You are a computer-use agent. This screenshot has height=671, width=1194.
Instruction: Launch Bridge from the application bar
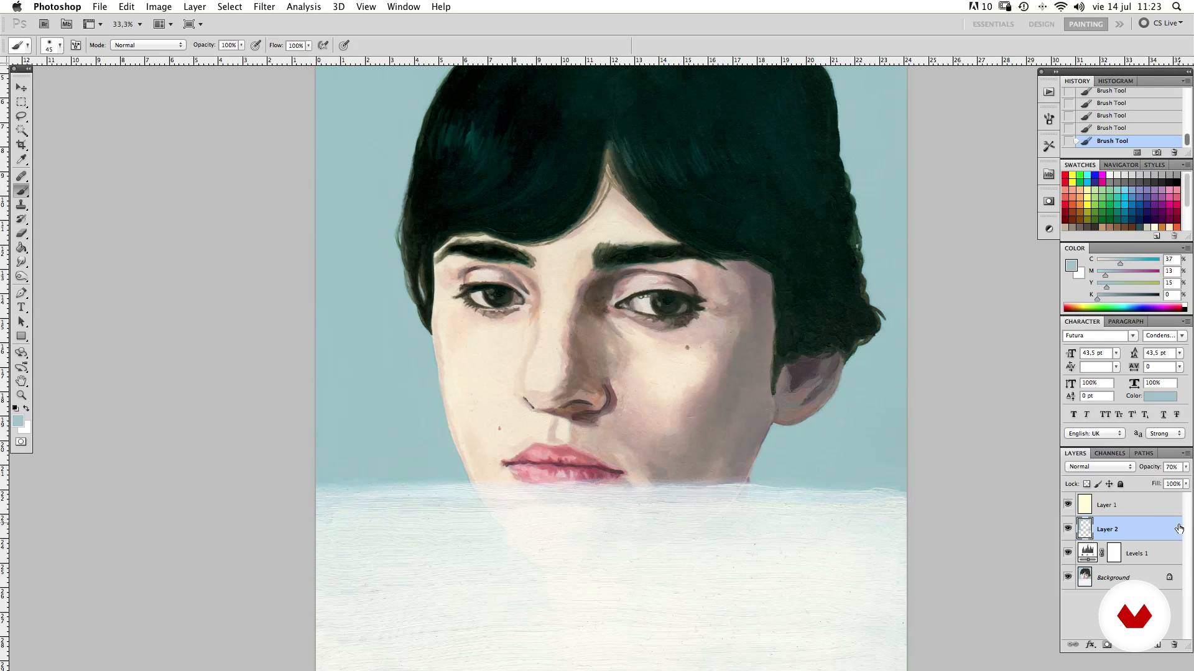click(x=44, y=24)
